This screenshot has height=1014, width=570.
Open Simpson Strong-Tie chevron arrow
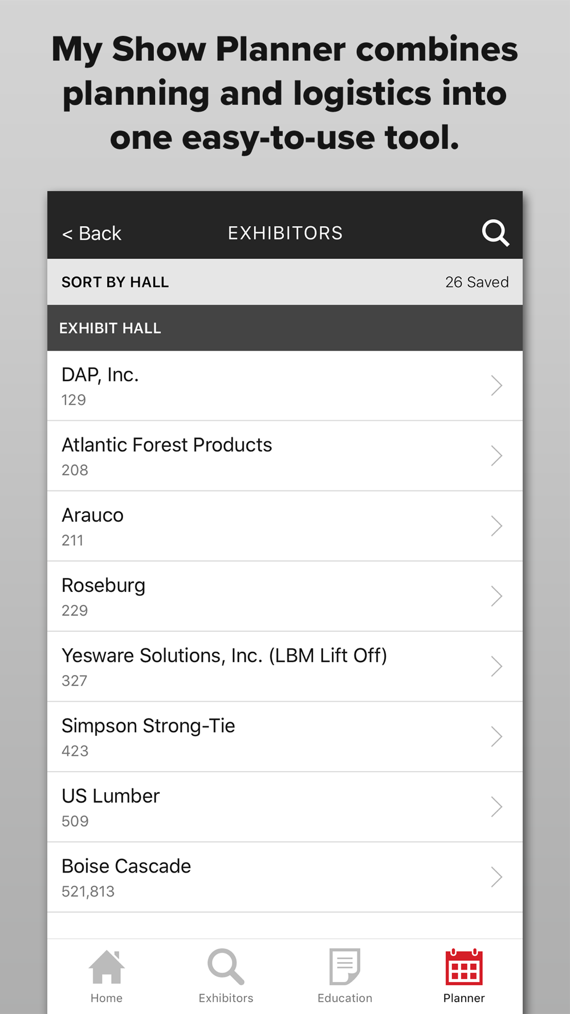point(496,736)
